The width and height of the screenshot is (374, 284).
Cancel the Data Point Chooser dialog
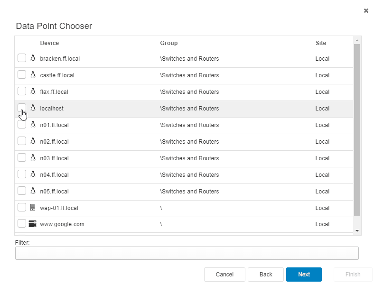click(224, 275)
